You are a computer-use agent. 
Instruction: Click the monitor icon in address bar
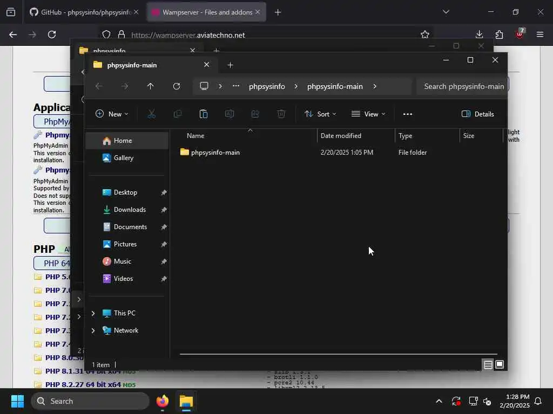click(x=204, y=86)
